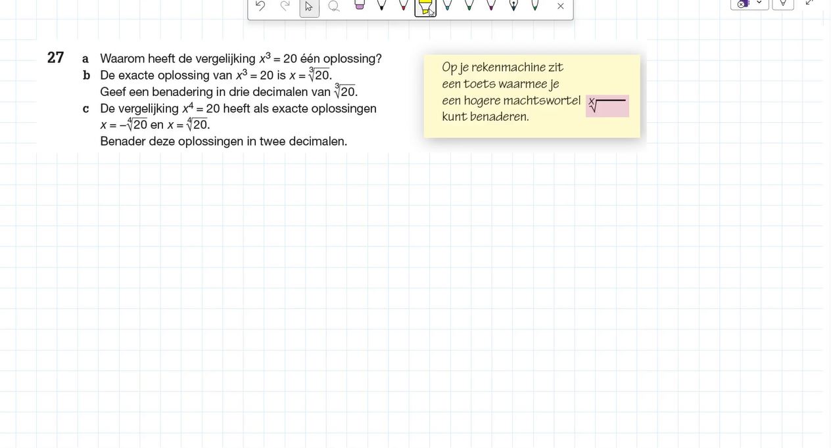Select the dark green pen next to teal

pos(469,5)
